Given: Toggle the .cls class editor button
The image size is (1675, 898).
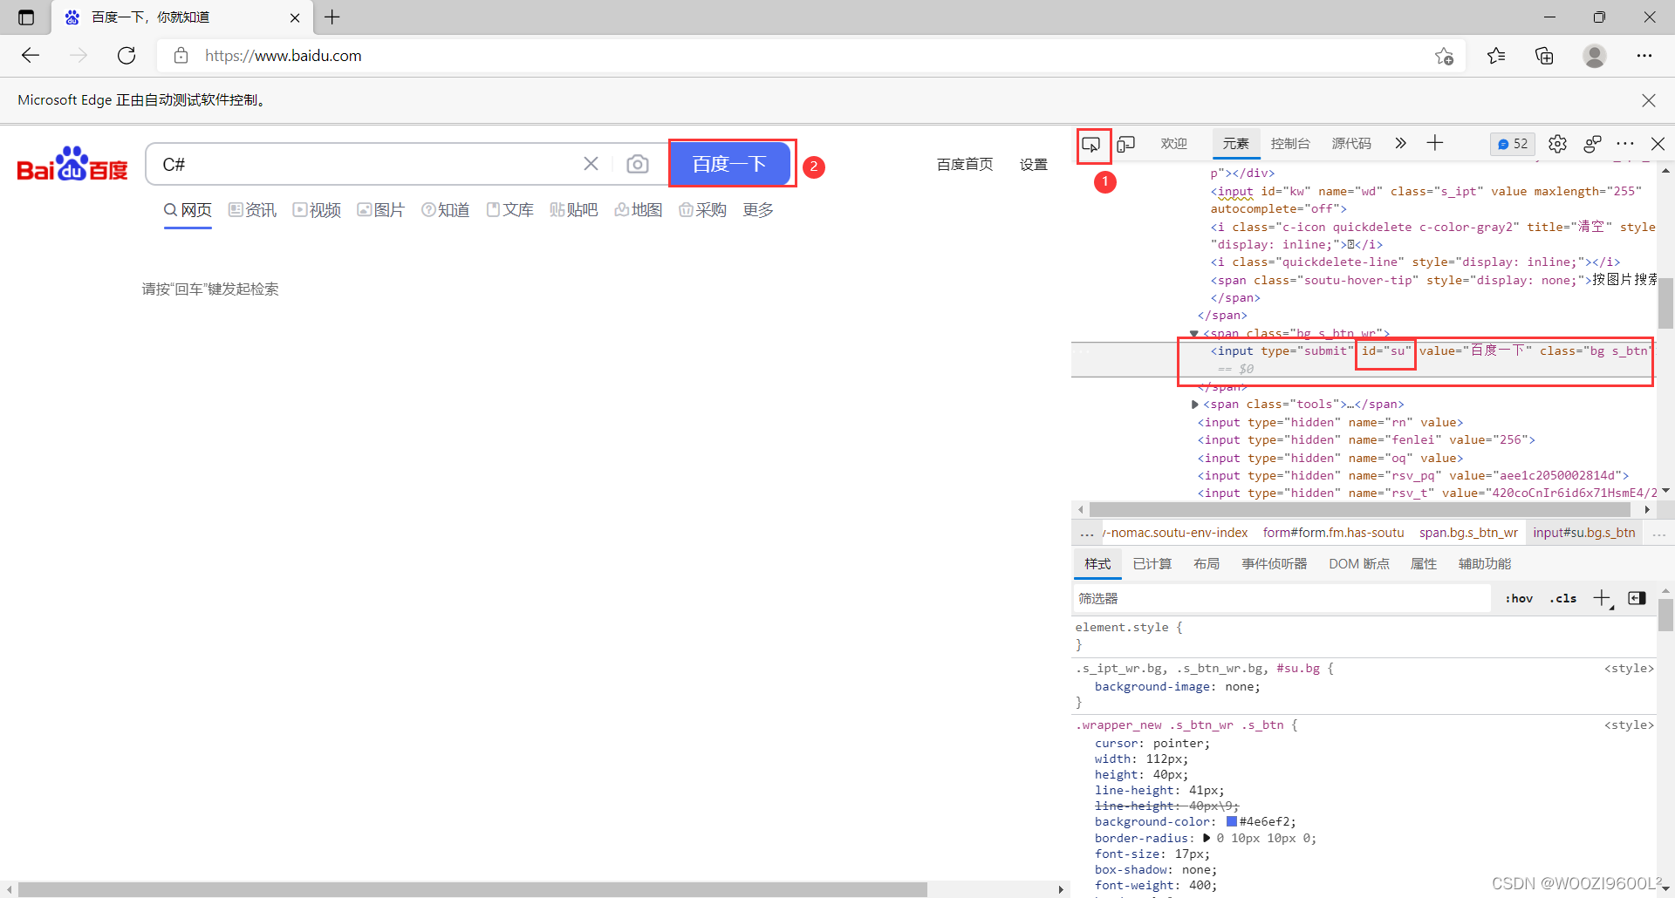Looking at the screenshot, I should click(1562, 598).
